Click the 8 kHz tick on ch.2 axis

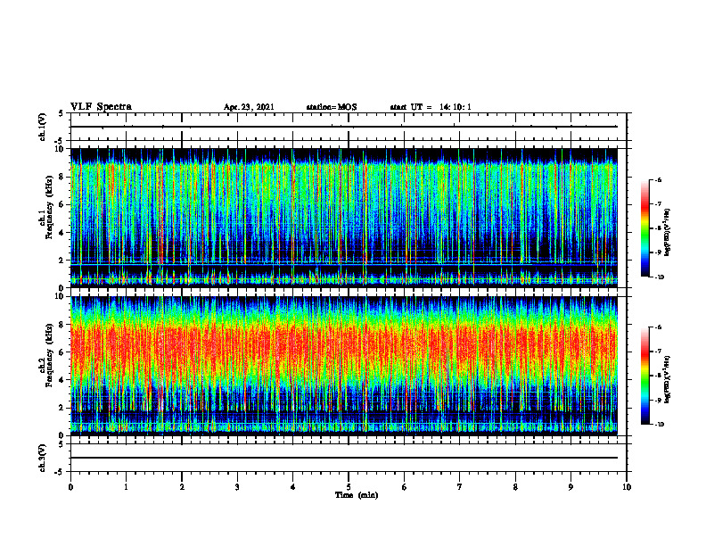click(62, 325)
